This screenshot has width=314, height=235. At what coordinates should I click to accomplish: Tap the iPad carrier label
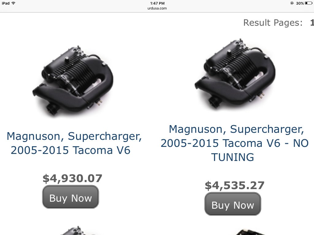coord(6,3)
